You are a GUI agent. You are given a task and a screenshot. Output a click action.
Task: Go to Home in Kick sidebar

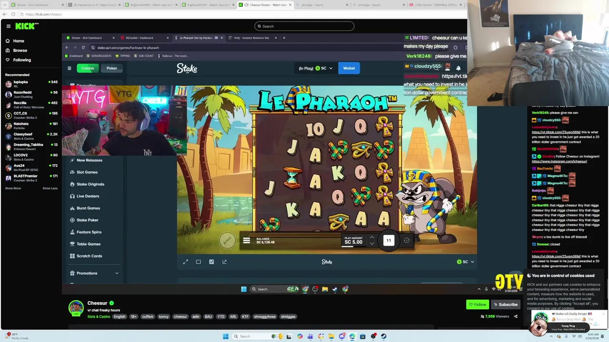[x=19, y=41]
